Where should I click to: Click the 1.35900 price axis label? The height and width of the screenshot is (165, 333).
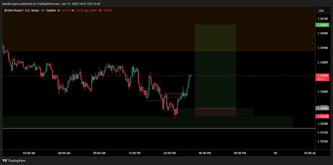322,48
